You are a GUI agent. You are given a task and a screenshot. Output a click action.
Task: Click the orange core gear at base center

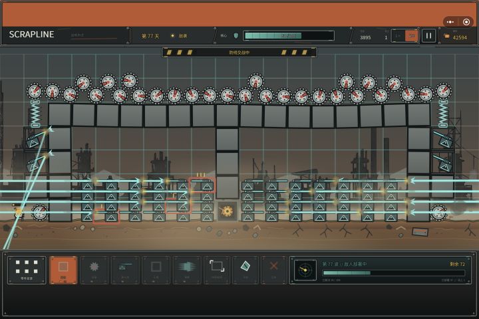point(228,211)
